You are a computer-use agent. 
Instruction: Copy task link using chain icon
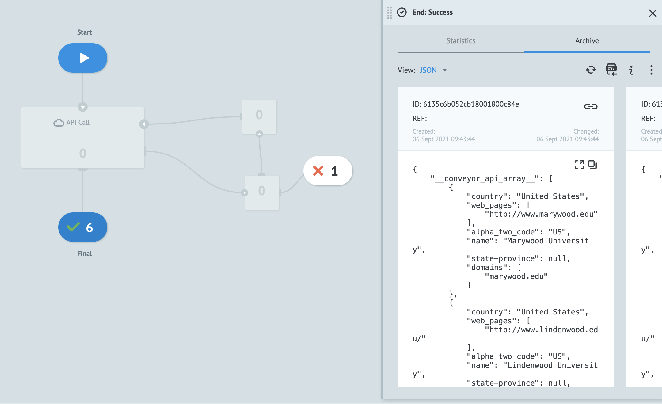(591, 107)
